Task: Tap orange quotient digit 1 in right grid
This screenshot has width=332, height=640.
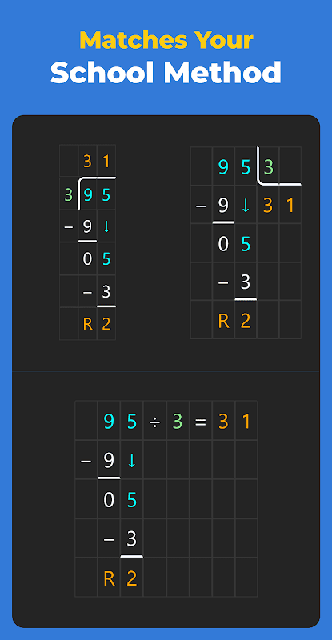Action: [x=290, y=206]
